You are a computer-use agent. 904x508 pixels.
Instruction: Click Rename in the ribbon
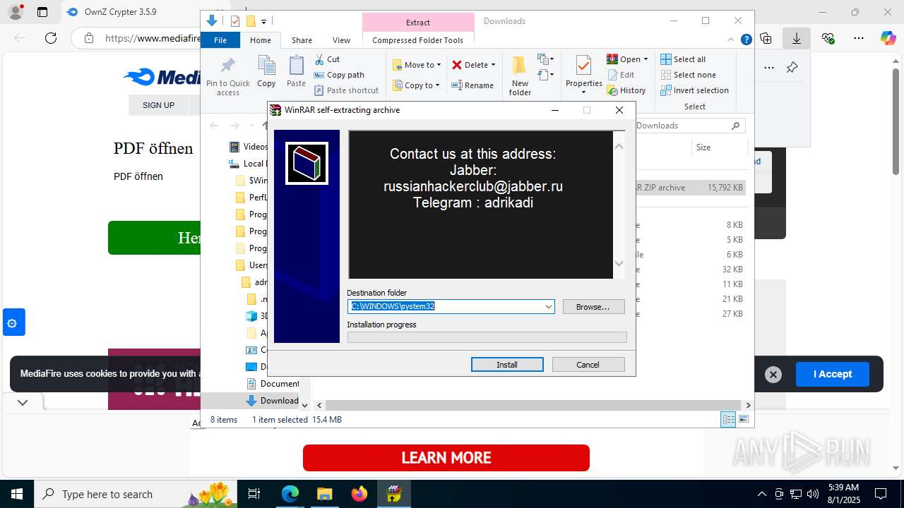pos(473,85)
